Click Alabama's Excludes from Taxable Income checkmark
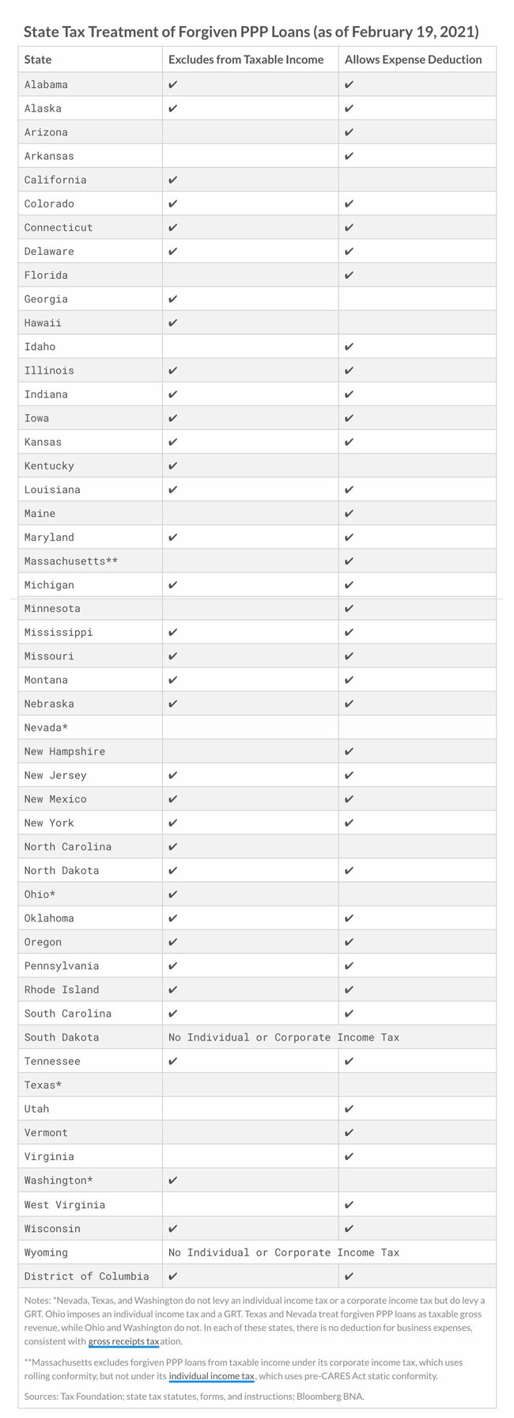This screenshot has height=1418, width=514. [x=173, y=85]
